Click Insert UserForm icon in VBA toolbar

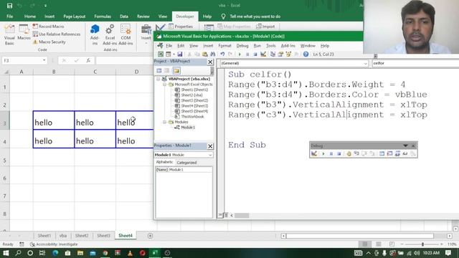[169, 54]
